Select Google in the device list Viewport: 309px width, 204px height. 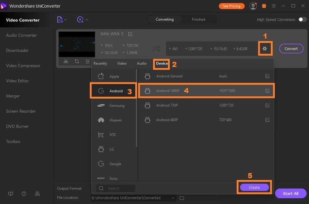click(114, 164)
